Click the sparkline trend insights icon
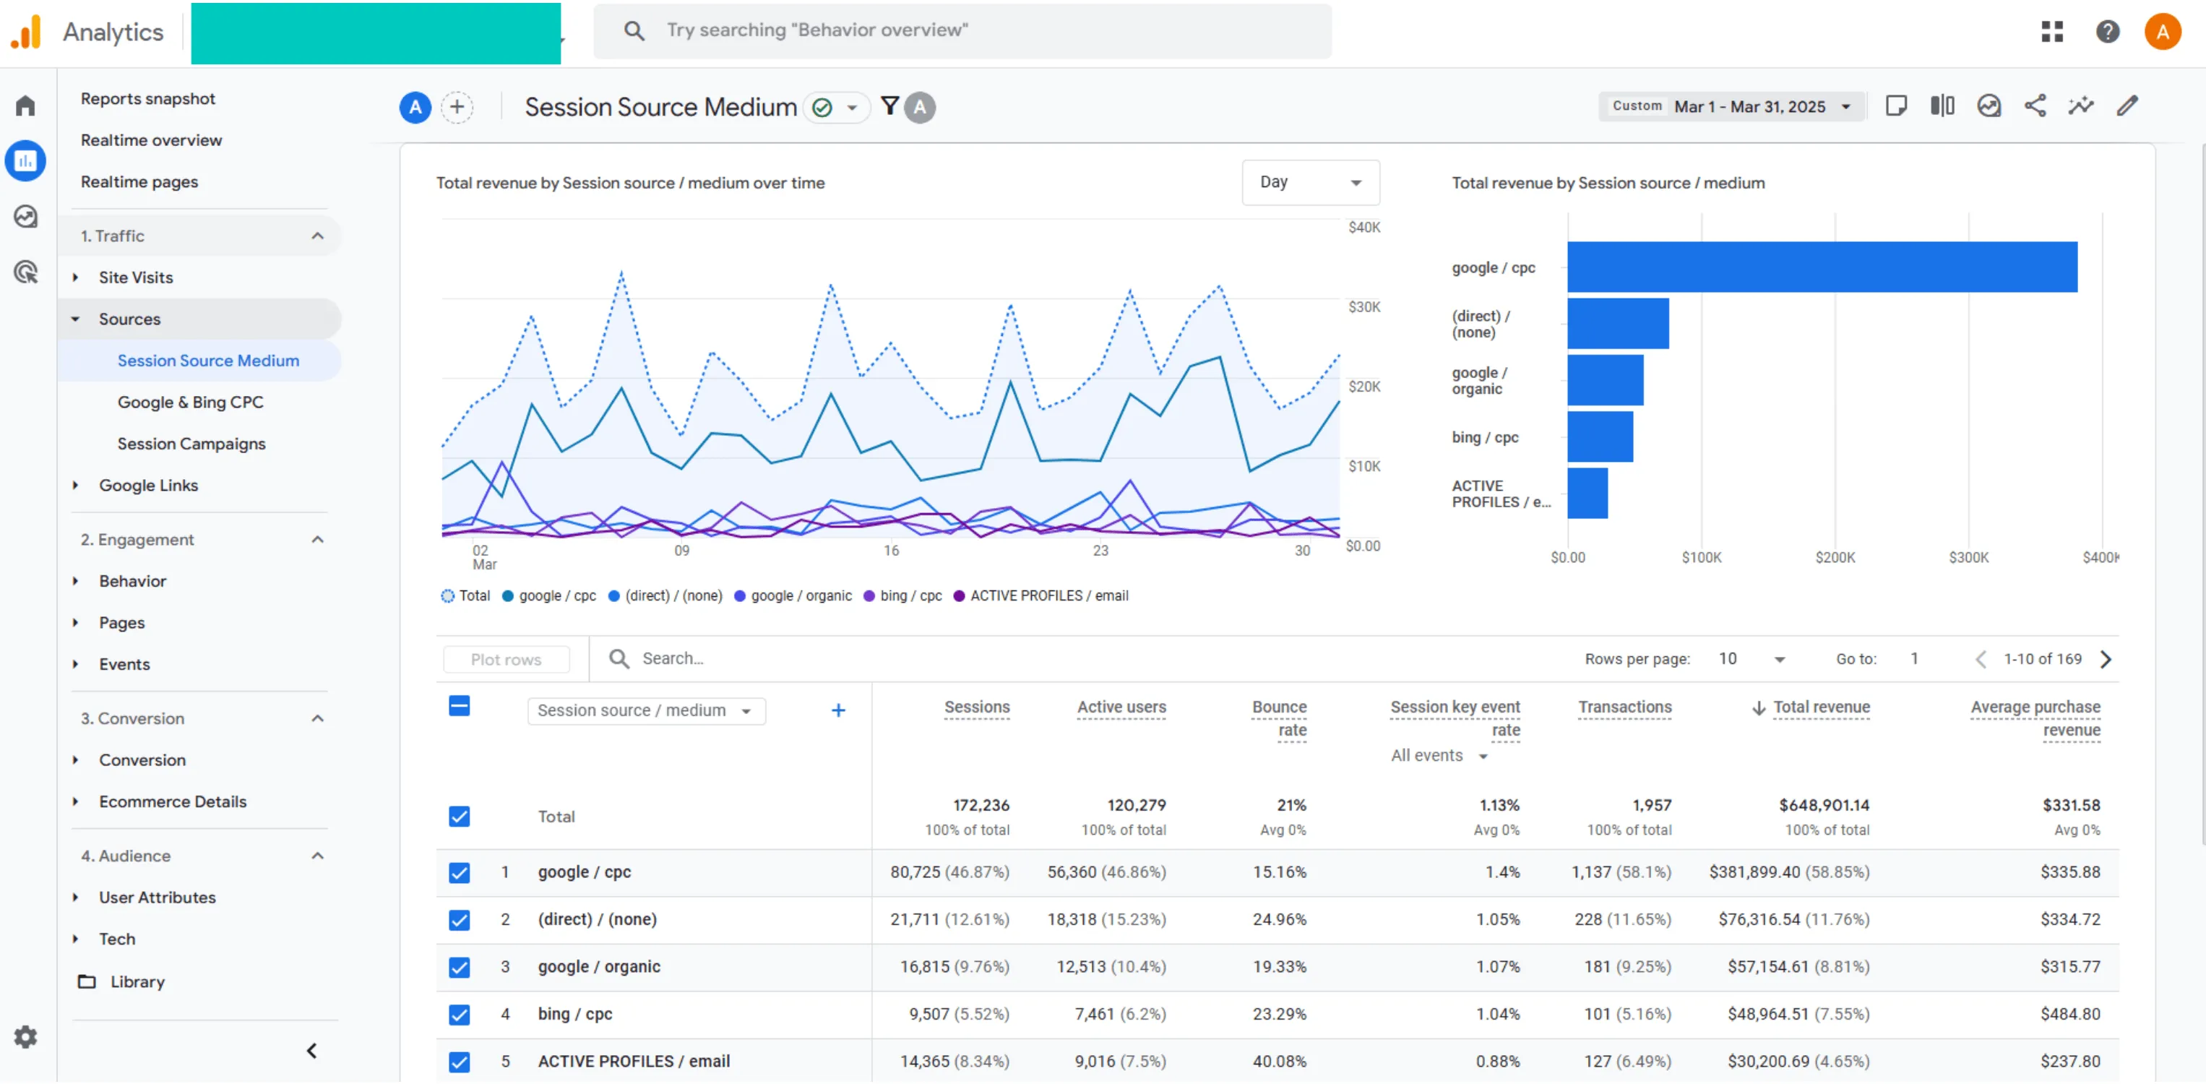The width and height of the screenshot is (2206, 1084). click(x=2081, y=106)
